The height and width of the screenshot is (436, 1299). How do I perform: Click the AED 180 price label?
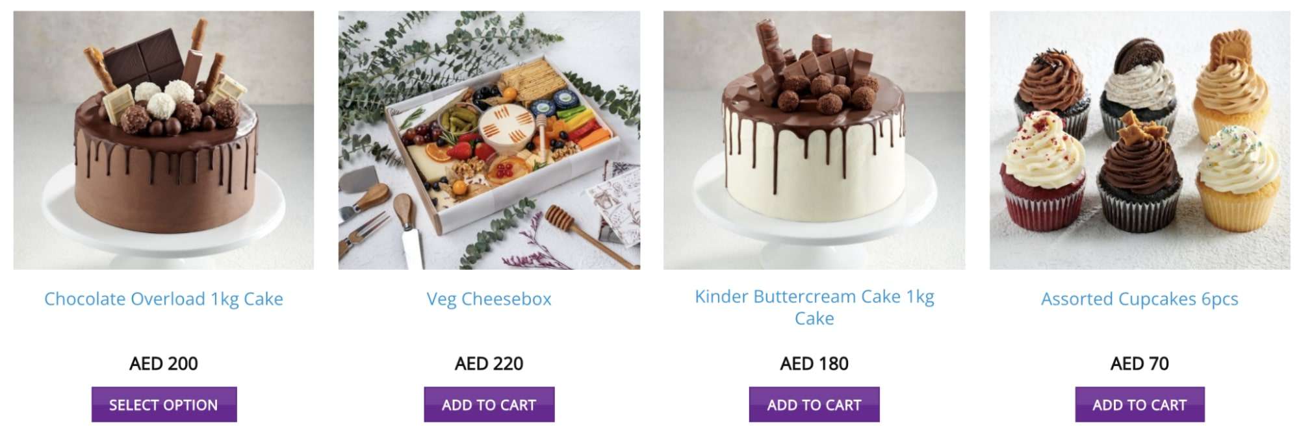[814, 363]
